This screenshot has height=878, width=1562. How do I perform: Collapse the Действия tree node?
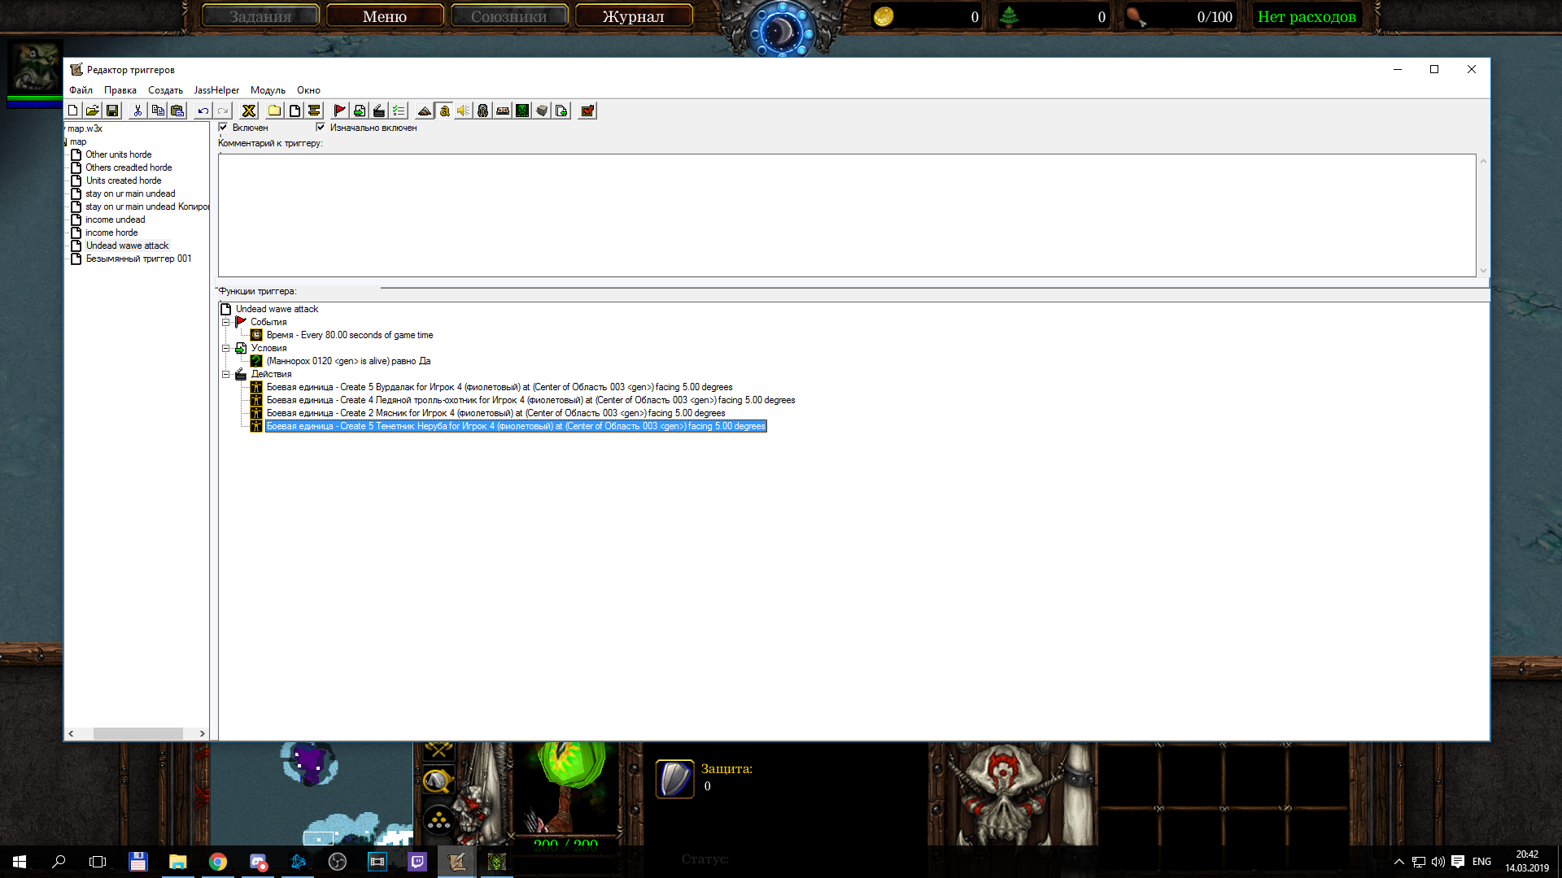(226, 374)
